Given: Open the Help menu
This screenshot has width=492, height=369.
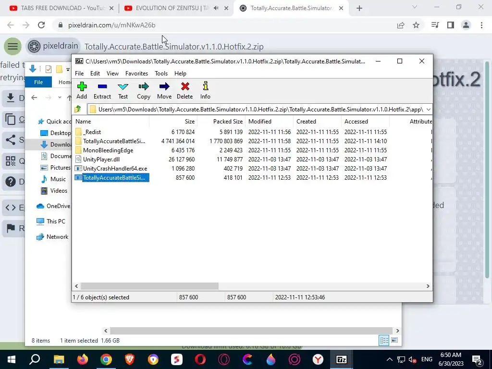Looking at the screenshot, I should coord(180,74).
